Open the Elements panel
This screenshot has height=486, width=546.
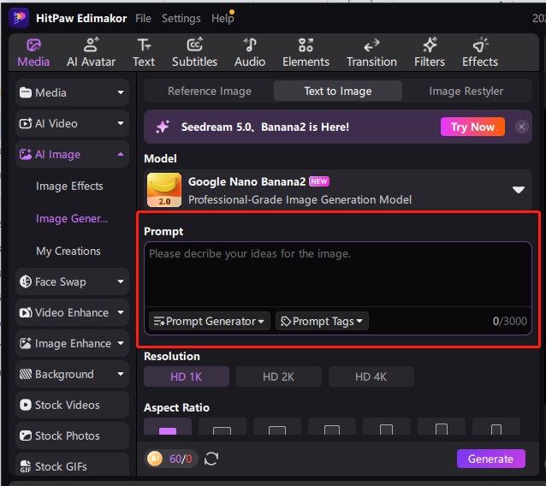point(306,52)
